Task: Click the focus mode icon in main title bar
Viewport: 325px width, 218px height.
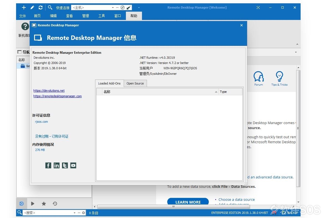Action: (258, 7)
